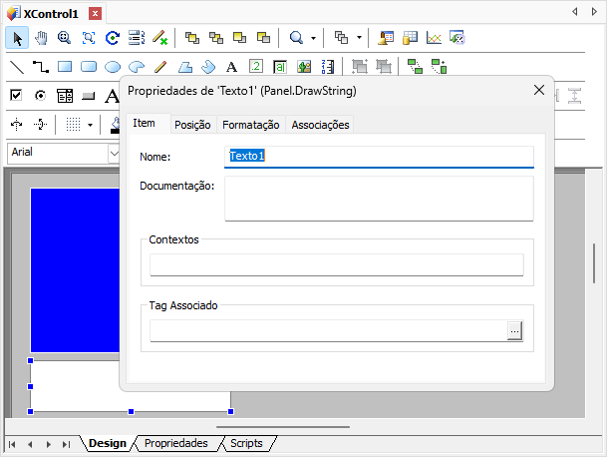The image size is (607, 457).
Task: Click the refresh rotate arrow icon
Action: (113, 38)
